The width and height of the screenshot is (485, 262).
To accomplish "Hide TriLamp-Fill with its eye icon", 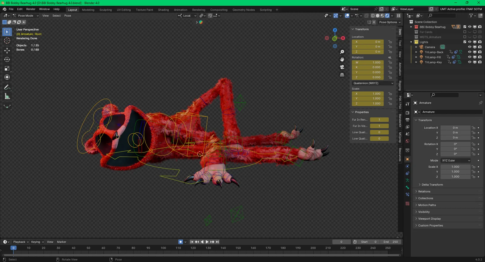I will coord(470,57).
